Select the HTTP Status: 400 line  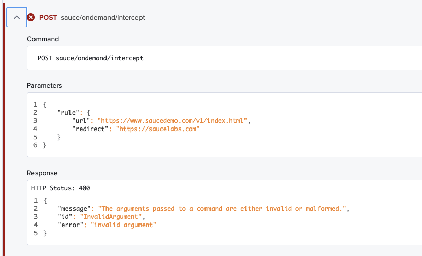click(60, 188)
